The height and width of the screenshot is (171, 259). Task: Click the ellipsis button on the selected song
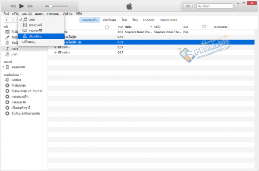click(x=79, y=42)
